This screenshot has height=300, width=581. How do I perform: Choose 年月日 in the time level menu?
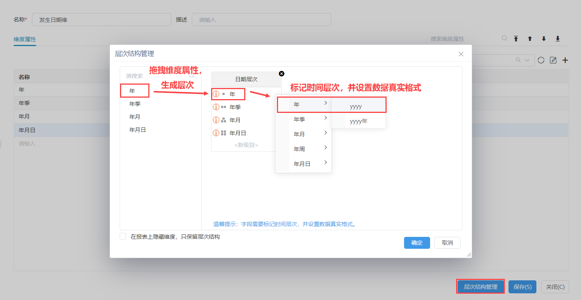[304, 164]
